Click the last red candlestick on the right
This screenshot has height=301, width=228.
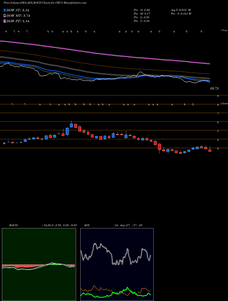coord(210,150)
